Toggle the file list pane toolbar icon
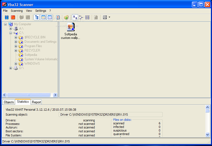Screen dimensions: 212x146 (x=43, y=17)
